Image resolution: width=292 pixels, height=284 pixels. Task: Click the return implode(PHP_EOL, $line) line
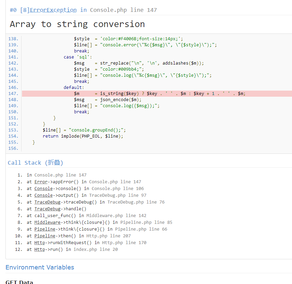pyautogui.click(x=83, y=136)
